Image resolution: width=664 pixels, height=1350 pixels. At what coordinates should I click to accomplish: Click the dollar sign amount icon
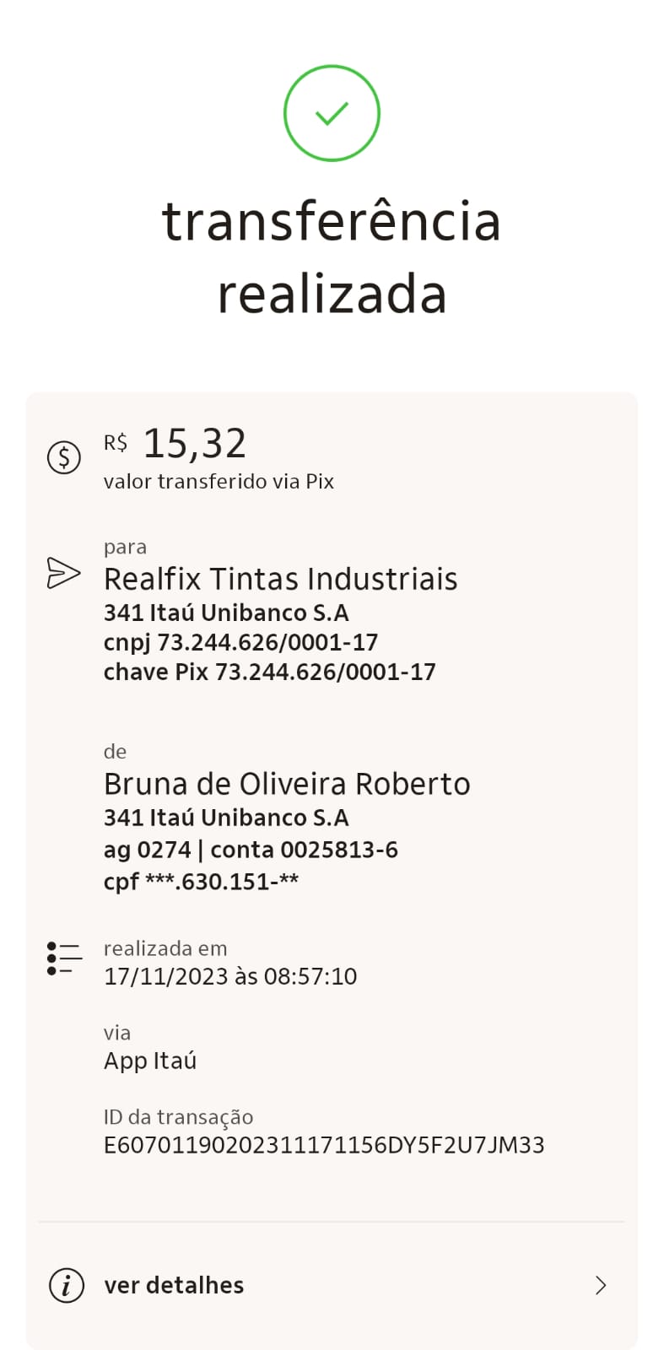tap(64, 457)
